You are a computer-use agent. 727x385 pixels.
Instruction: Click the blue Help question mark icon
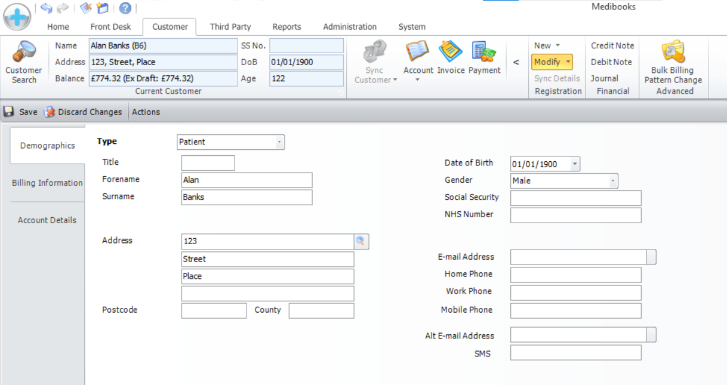pos(125,8)
